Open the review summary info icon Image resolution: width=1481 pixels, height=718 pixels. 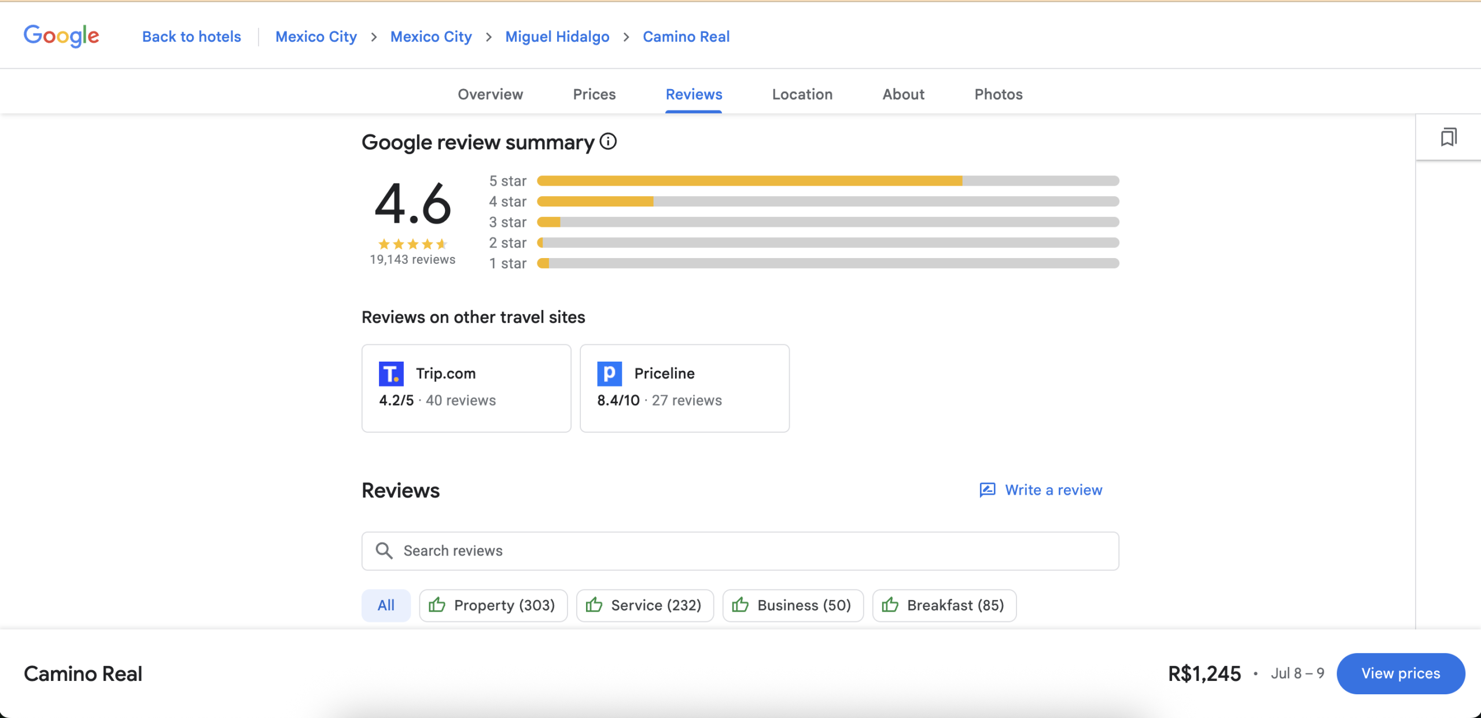608,141
